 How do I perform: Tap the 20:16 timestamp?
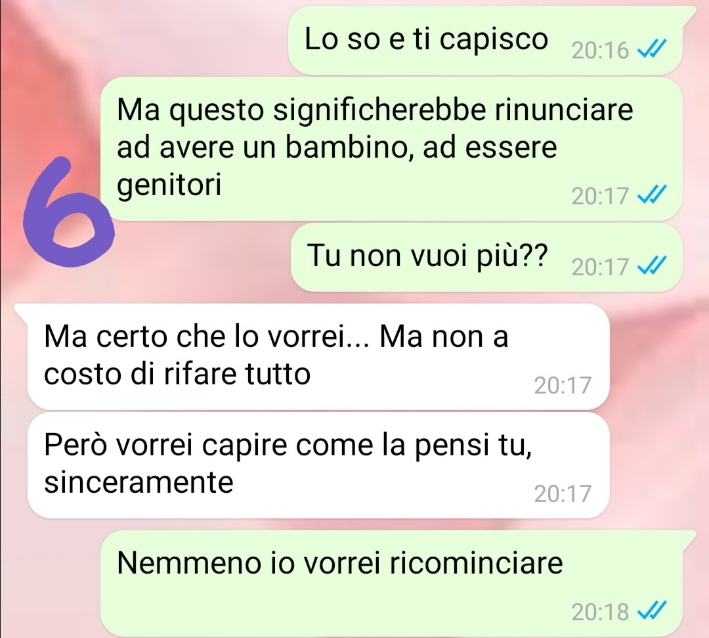tap(600, 50)
